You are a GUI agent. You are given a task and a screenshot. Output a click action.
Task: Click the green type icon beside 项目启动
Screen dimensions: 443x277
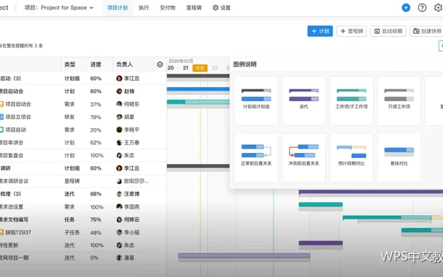coord(1,129)
